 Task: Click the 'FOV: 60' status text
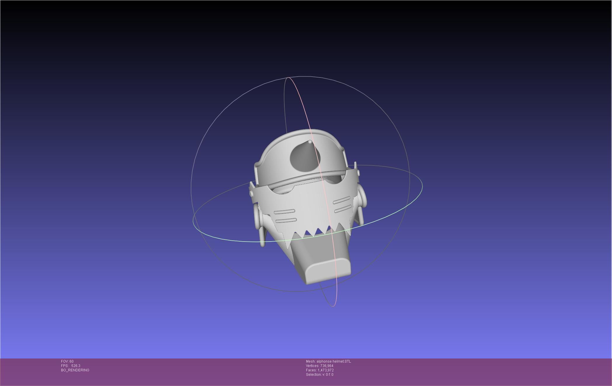click(x=67, y=361)
